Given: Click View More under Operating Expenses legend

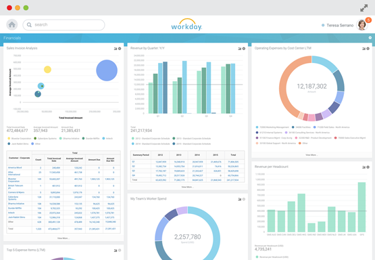Looking at the screenshot, I should (x=311, y=155).
